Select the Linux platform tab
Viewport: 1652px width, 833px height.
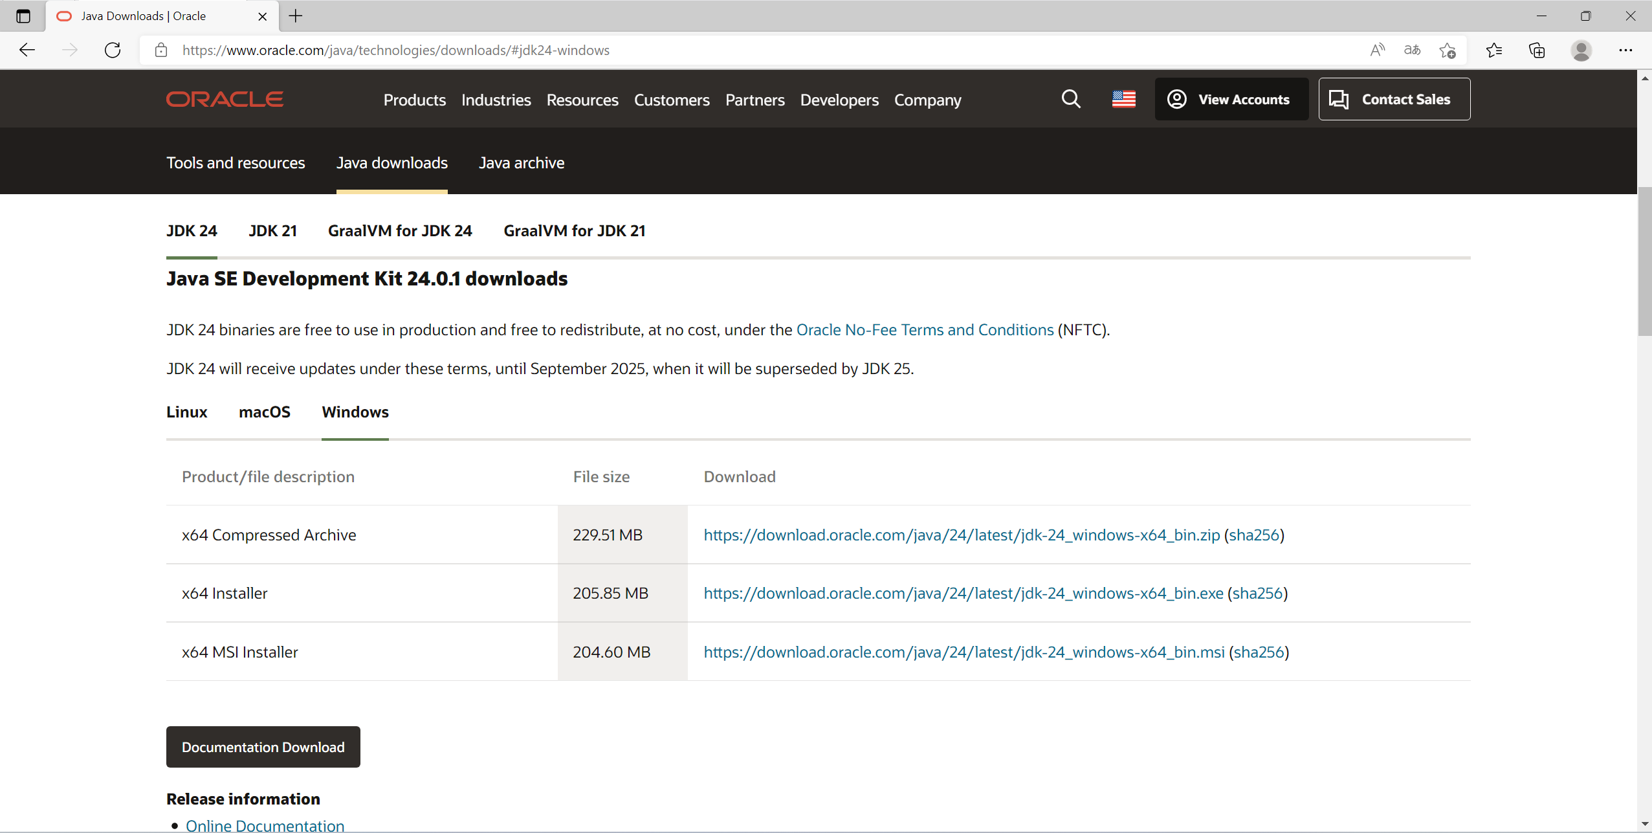186,412
